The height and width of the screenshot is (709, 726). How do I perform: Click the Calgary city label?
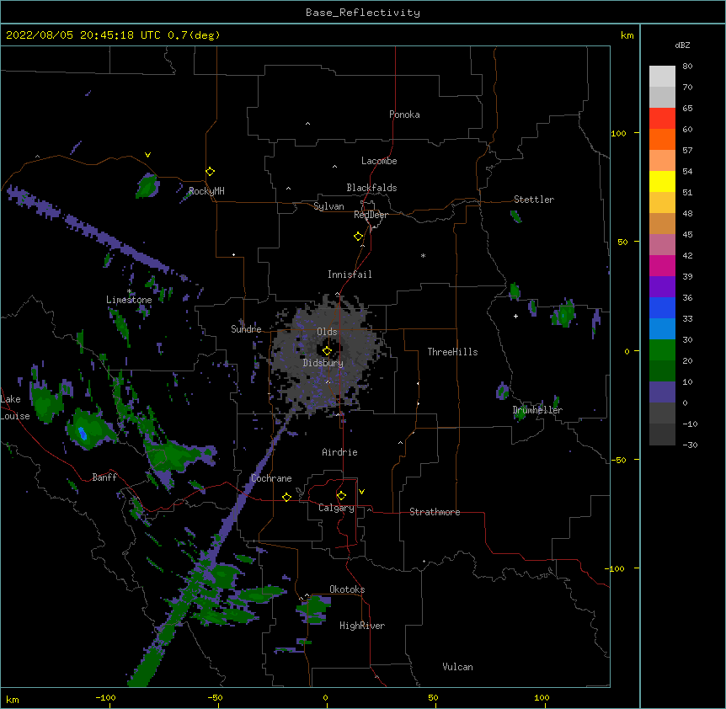tap(336, 508)
